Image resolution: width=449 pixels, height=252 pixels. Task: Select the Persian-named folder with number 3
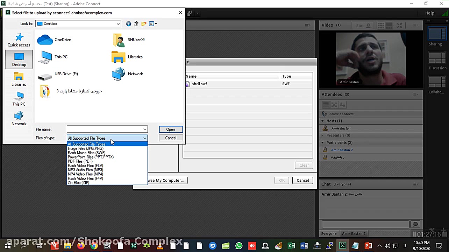point(71,91)
